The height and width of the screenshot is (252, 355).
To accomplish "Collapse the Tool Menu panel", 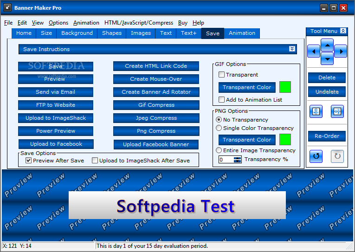I will [343, 31].
